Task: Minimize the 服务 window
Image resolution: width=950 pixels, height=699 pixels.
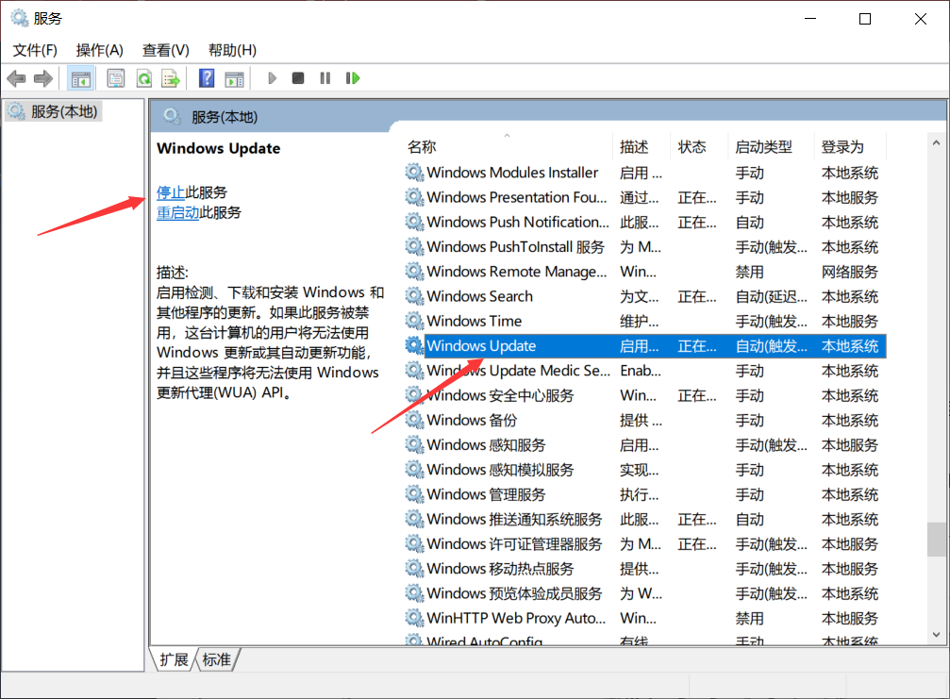Action: (810, 19)
